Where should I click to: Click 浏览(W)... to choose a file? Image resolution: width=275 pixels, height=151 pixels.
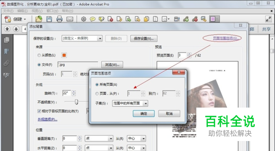[112, 65]
